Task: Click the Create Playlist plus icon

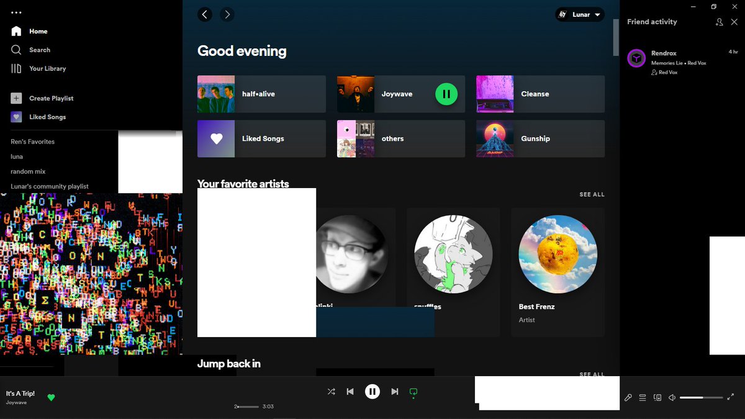Action: coord(16,98)
